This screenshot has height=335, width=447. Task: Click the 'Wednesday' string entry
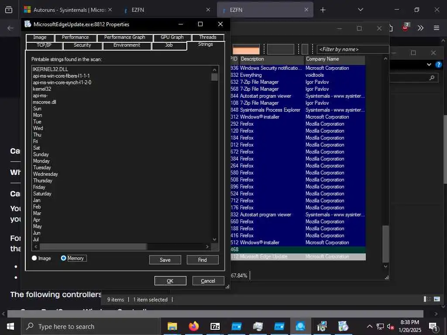[45, 174]
